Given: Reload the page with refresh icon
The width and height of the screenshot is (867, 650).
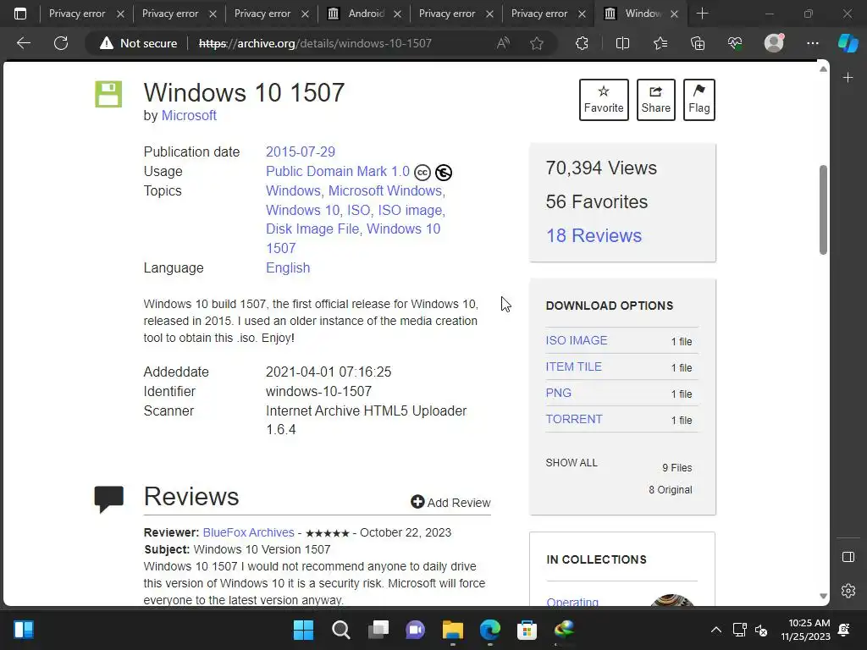Looking at the screenshot, I should [61, 43].
